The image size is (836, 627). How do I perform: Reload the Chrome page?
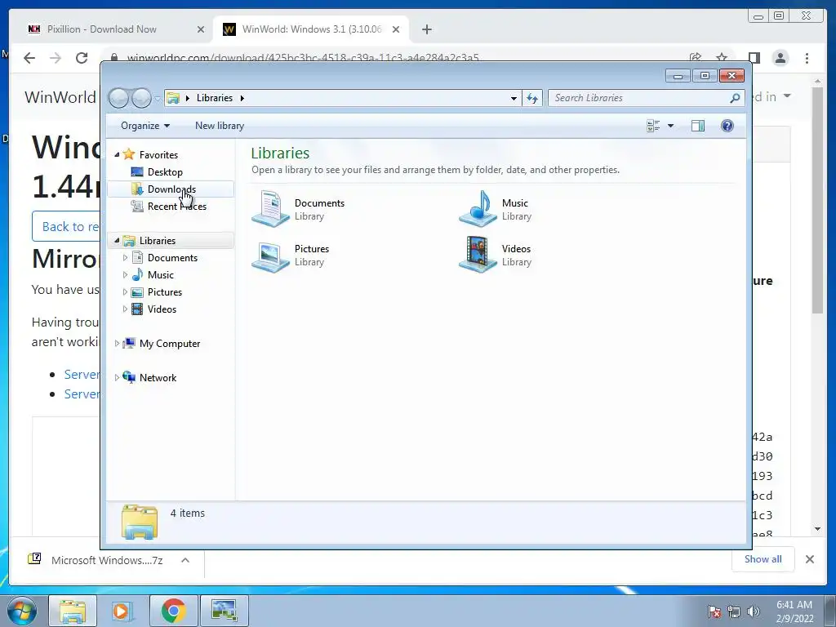point(82,58)
